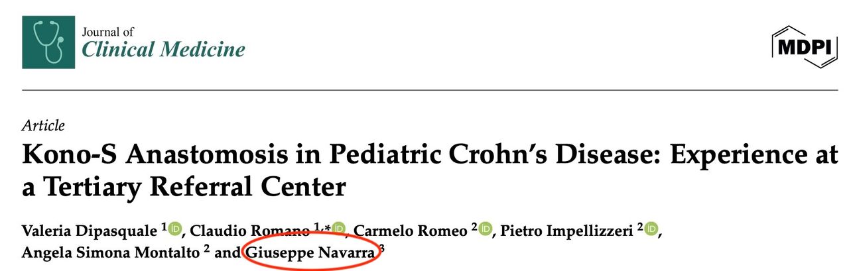This screenshot has height=271, width=849.
Task: Click the Journal of Clinical Medicine name
Action: (163, 43)
